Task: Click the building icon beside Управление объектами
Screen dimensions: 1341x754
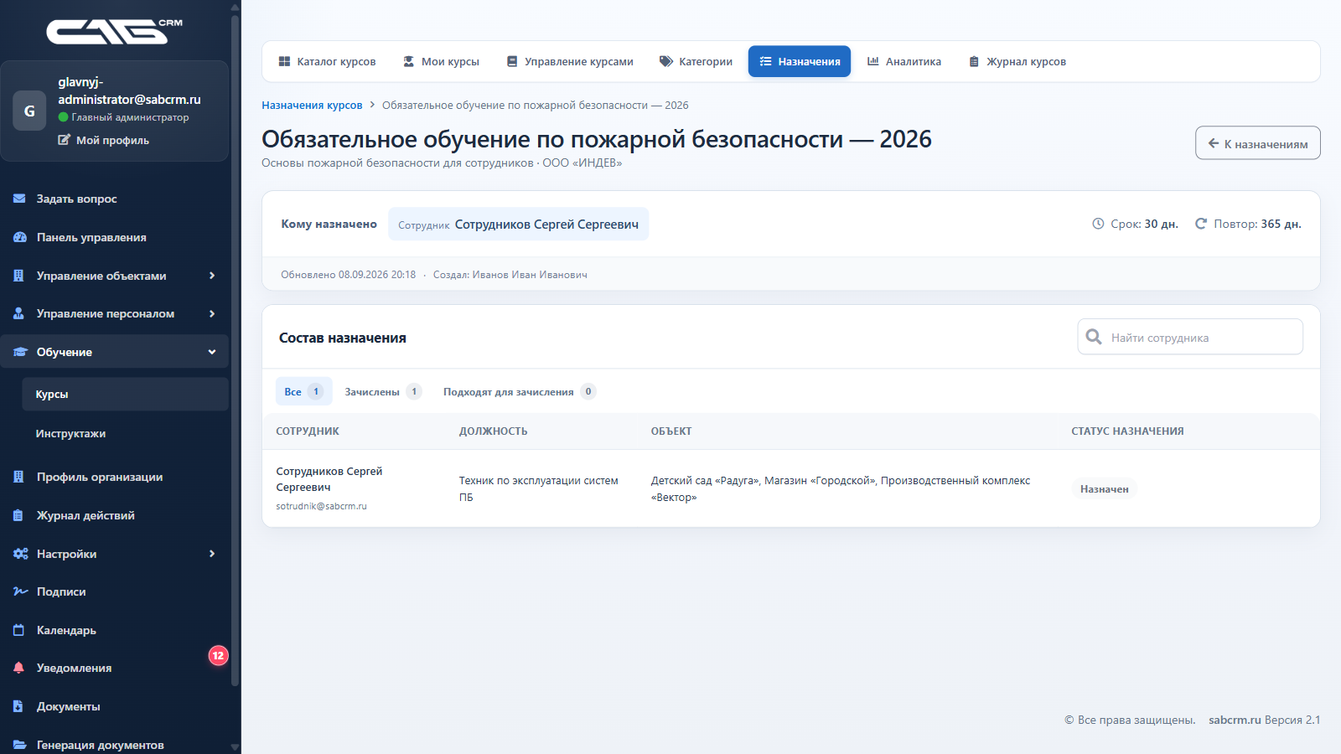Action: pyautogui.click(x=19, y=276)
